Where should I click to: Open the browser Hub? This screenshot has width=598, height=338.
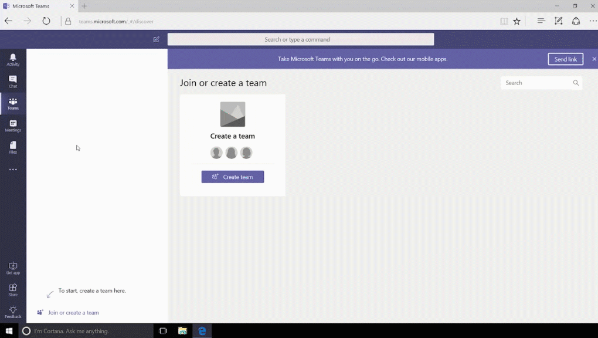(x=541, y=21)
